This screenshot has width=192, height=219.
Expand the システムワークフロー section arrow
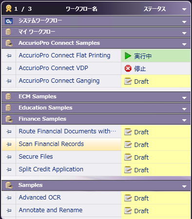[184, 22]
